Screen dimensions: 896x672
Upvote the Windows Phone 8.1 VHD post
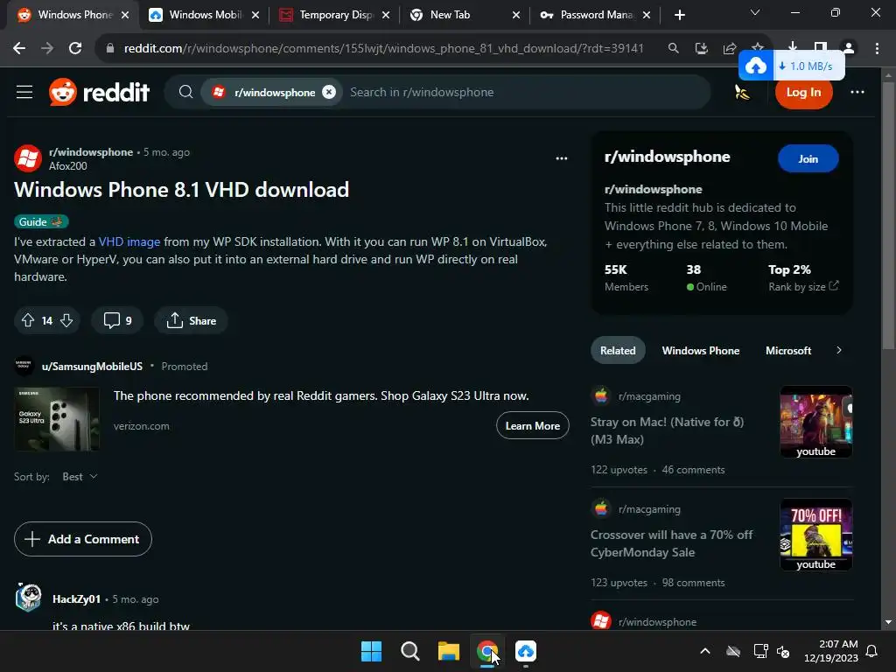pyautogui.click(x=28, y=320)
